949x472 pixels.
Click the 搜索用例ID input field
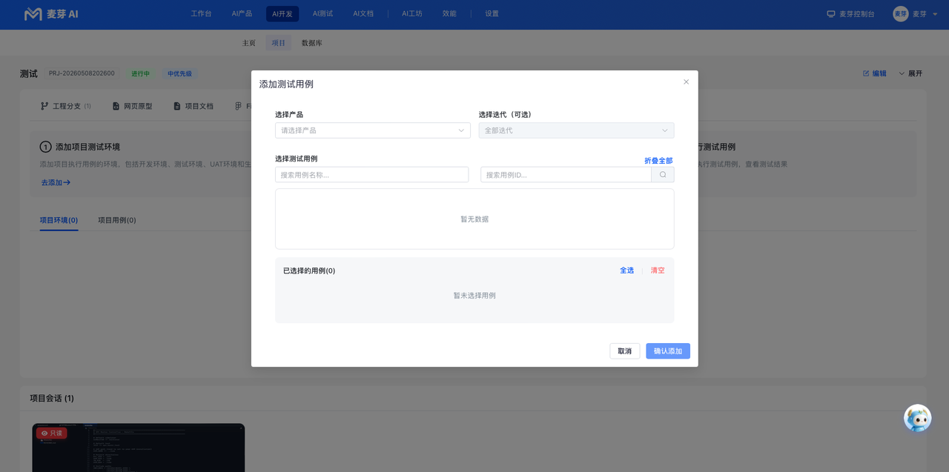point(566,175)
